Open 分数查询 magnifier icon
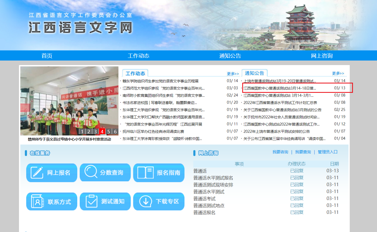The height and width of the screenshot is (232, 377). point(91,171)
